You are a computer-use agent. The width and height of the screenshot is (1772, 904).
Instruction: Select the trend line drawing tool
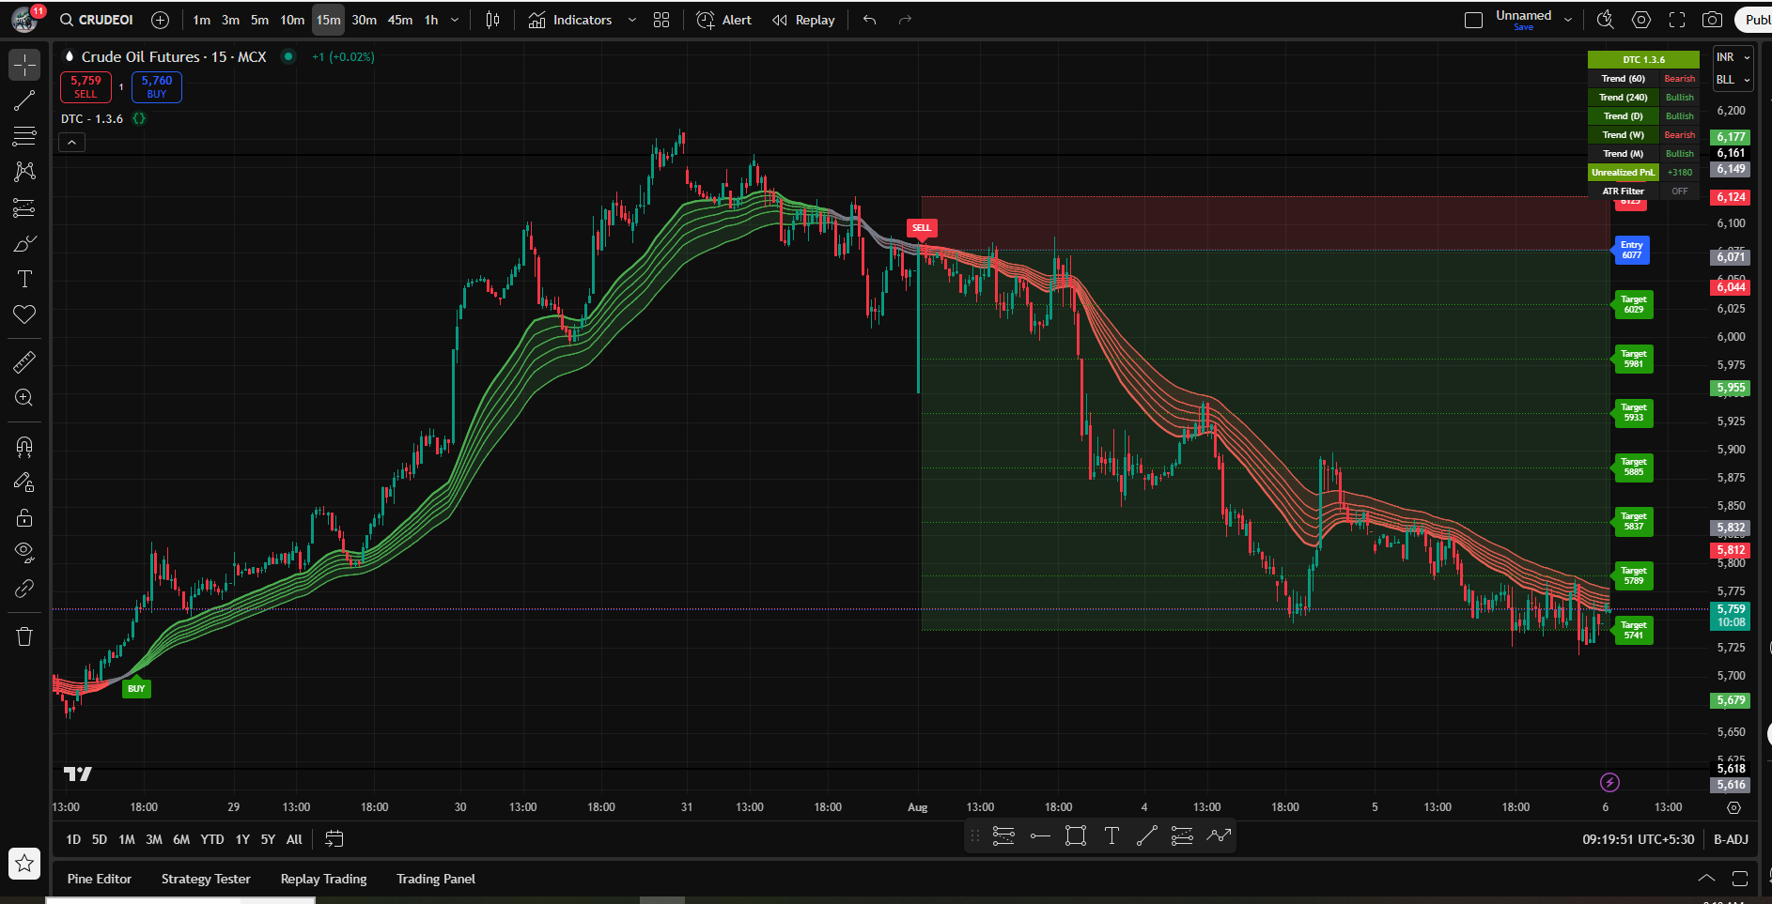(x=24, y=100)
